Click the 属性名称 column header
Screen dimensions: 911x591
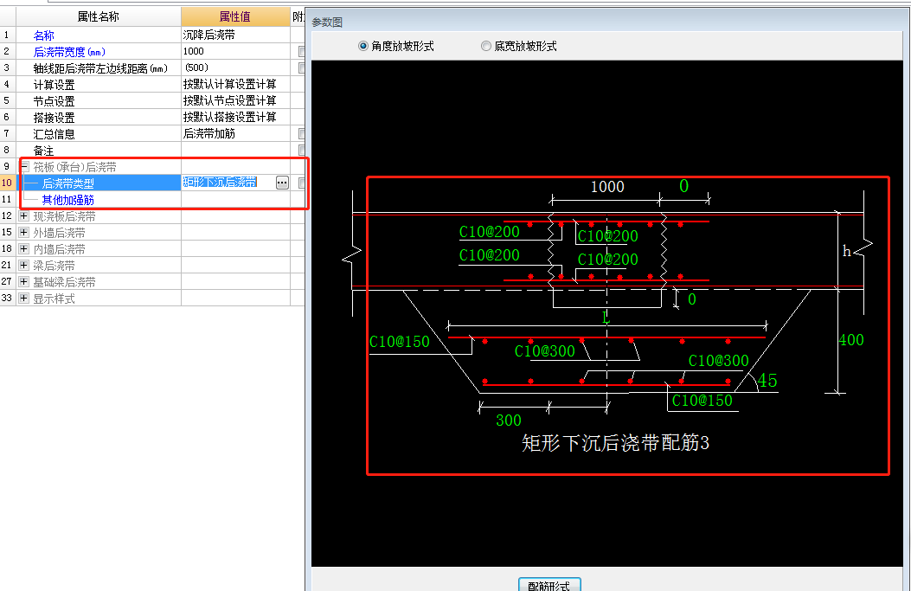[x=98, y=16]
